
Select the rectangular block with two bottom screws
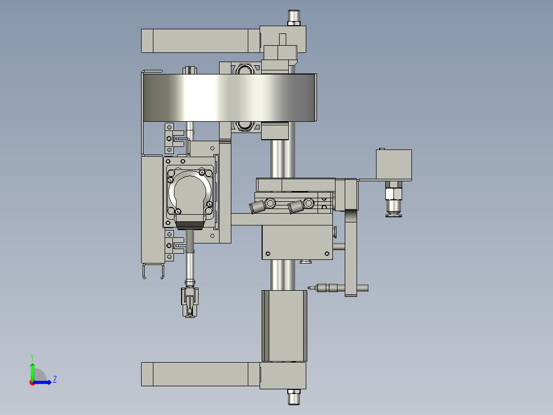tap(297, 242)
